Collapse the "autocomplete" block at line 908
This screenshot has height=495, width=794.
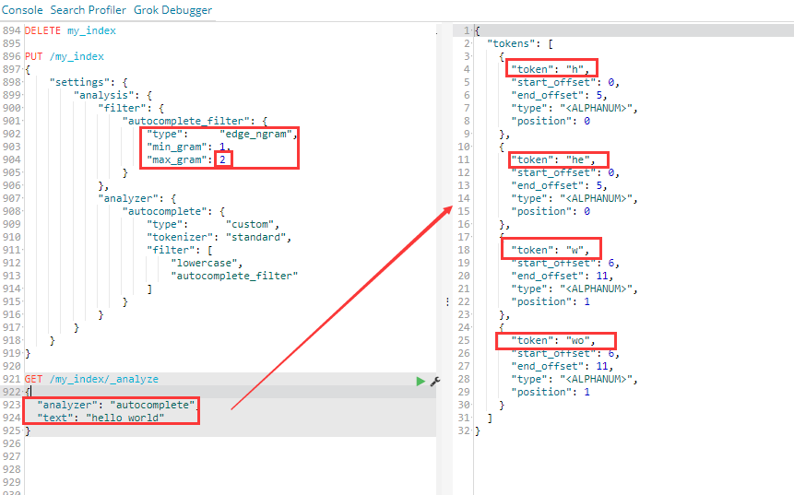click(x=22, y=211)
